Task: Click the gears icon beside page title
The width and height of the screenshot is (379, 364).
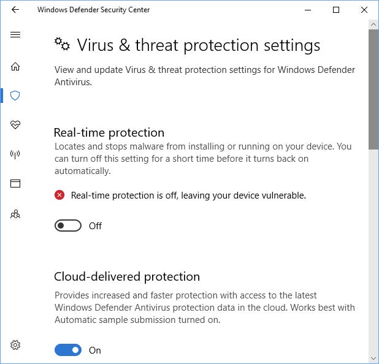Action: click(62, 44)
